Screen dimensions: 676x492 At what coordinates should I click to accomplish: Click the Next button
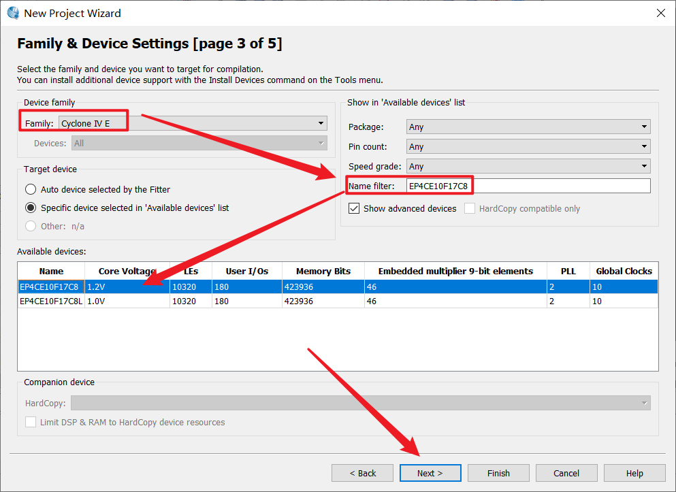click(430, 473)
